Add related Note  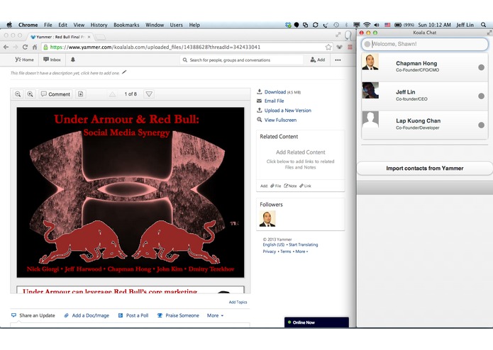tap(290, 186)
